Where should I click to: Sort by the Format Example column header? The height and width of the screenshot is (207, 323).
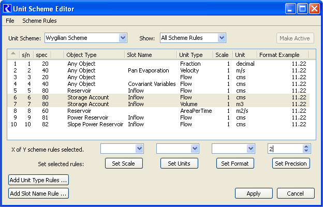[x=283, y=55]
